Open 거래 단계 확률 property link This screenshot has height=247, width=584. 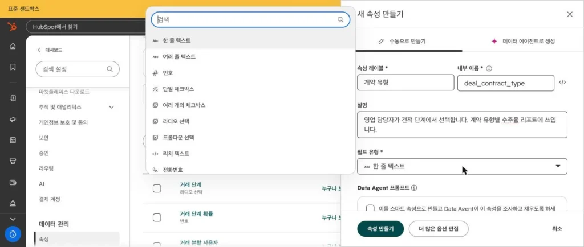196,213
